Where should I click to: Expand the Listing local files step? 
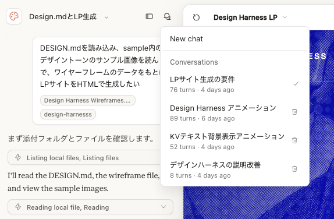(x=84, y=157)
